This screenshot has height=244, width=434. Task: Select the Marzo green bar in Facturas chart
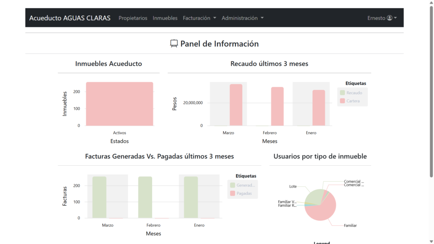(x=100, y=197)
